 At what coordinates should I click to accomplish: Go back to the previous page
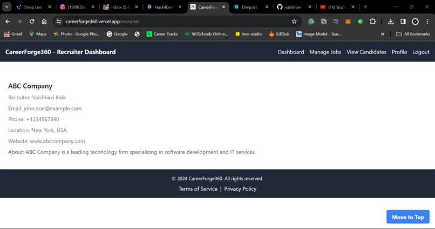click(x=8, y=22)
